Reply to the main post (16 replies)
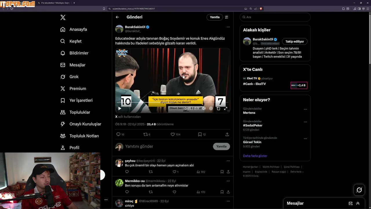The width and height of the screenshot is (371, 209). pyautogui.click(x=120, y=134)
